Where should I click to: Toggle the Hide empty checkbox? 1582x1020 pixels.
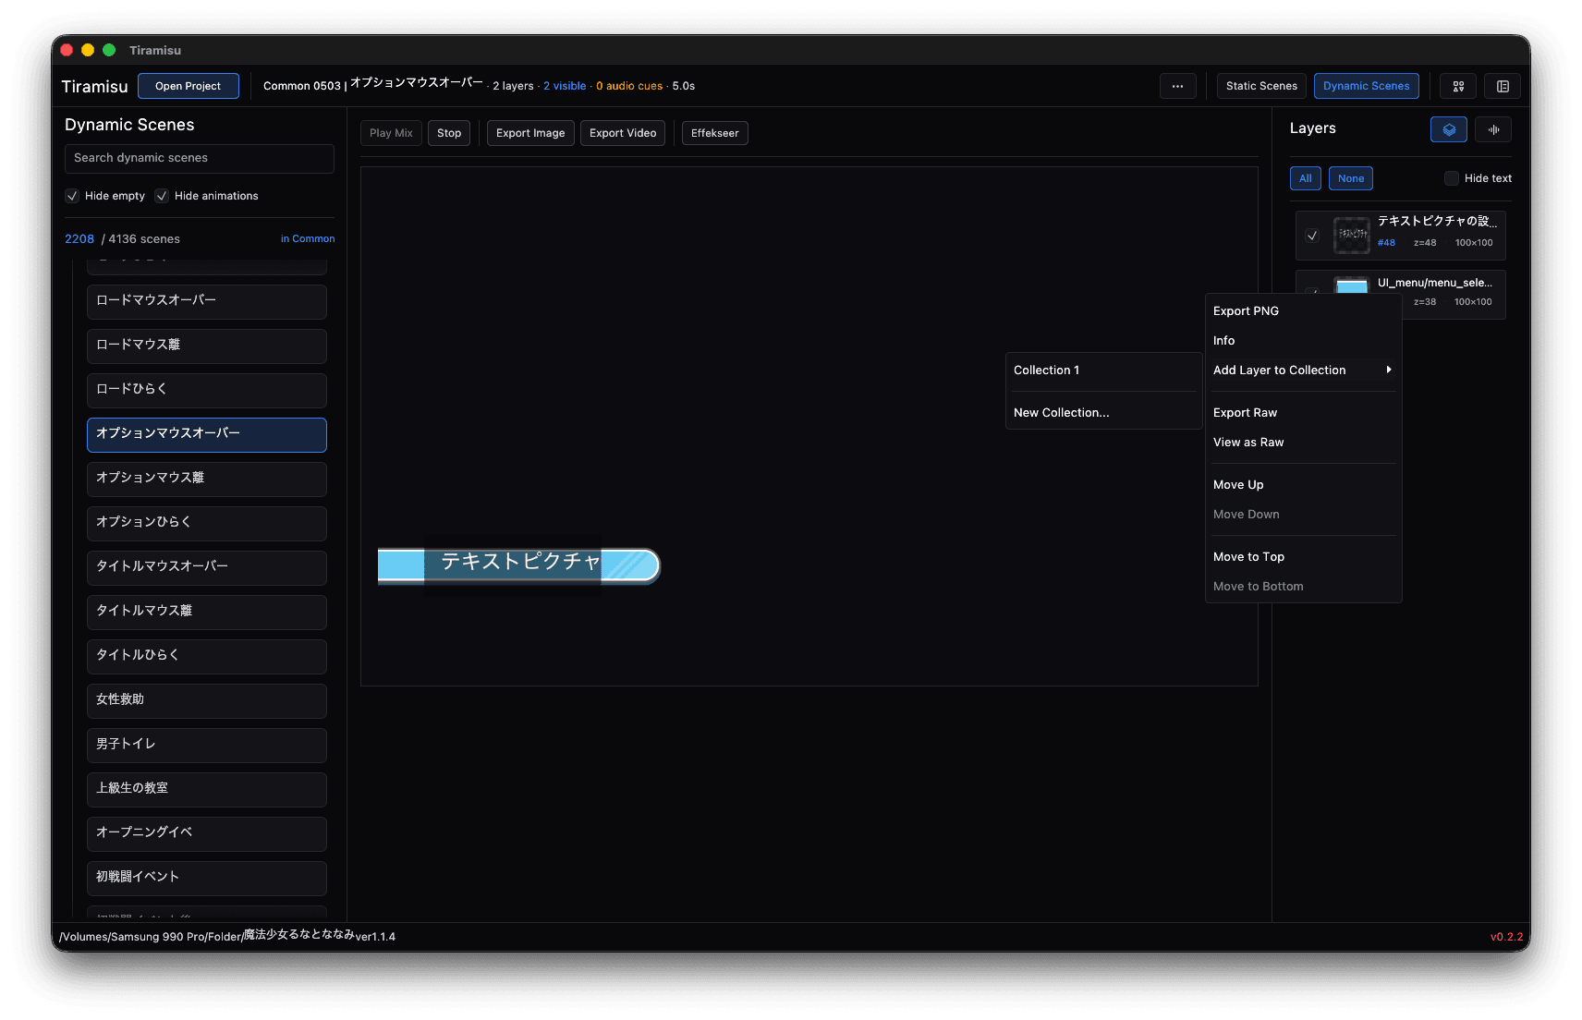72,196
